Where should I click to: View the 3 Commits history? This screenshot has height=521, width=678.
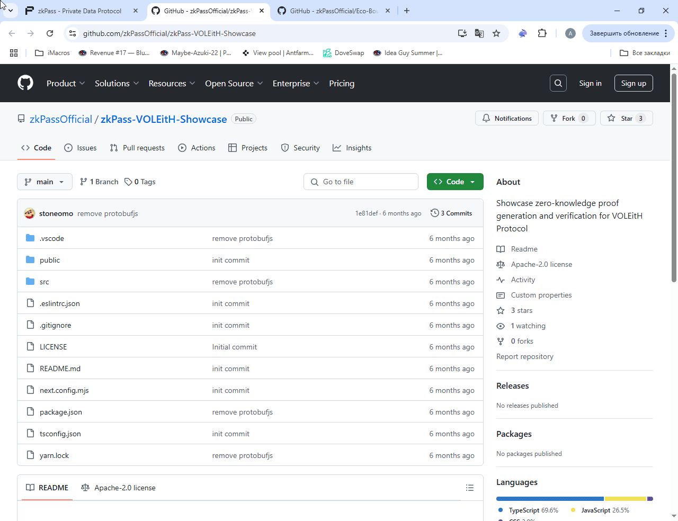(x=451, y=213)
